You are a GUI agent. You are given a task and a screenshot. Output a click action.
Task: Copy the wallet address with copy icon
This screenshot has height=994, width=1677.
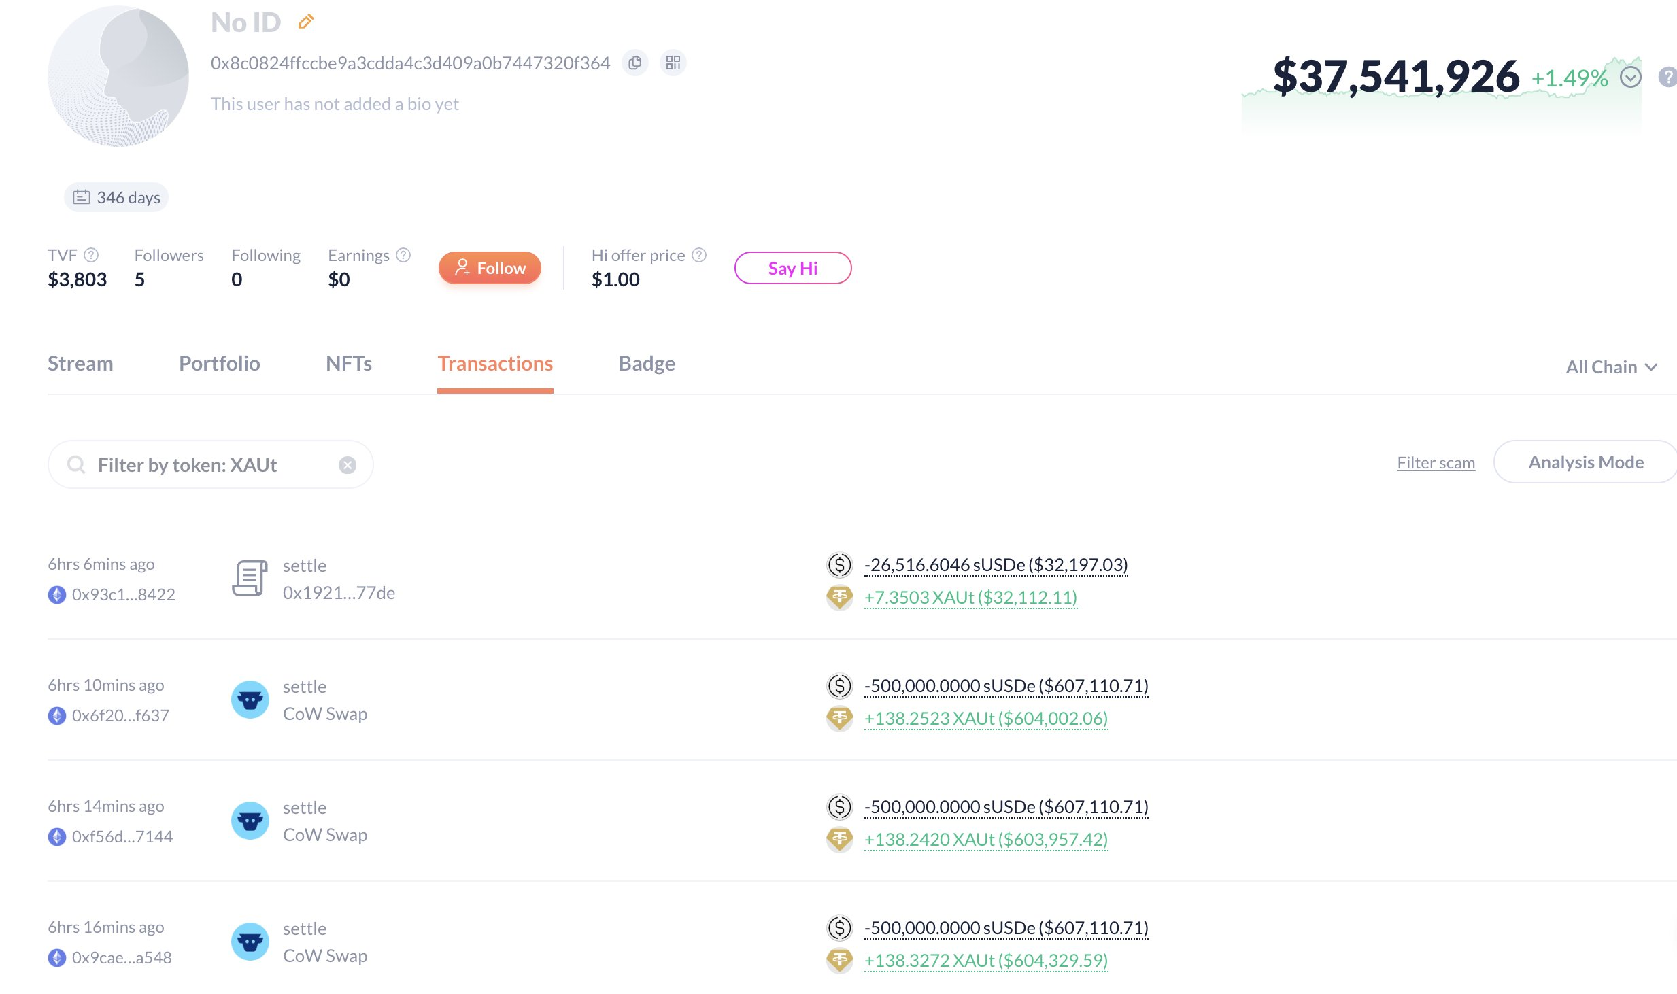(634, 63)
